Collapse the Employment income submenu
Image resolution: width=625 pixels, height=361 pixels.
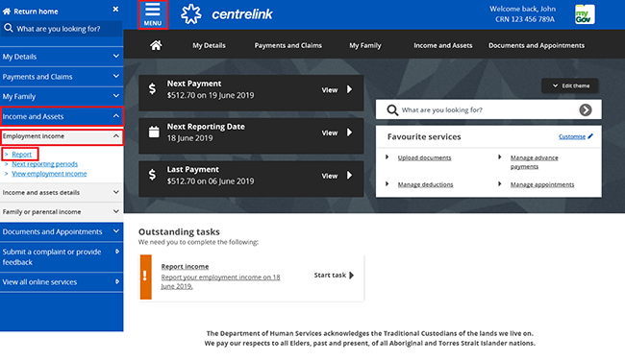(62, 136)
